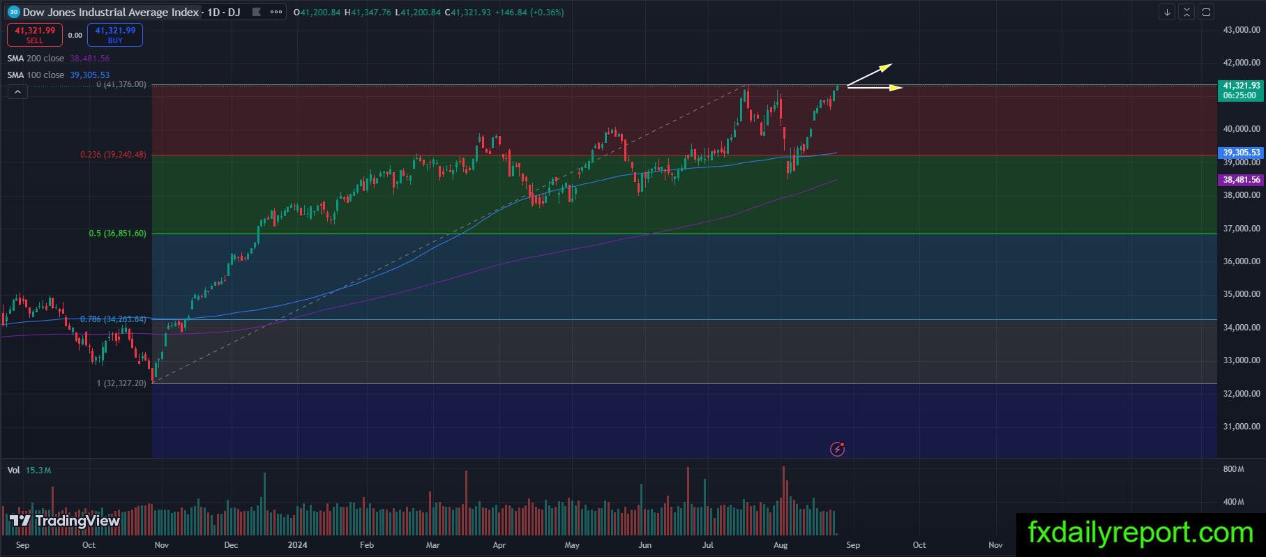Screen dimensions: 1266x557
Task: Click the Vol 15.3M volume legend
Action: click(29, 471)
